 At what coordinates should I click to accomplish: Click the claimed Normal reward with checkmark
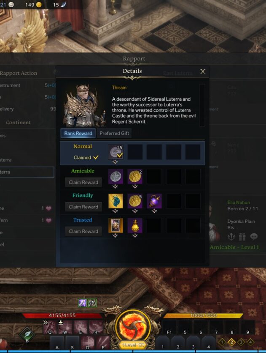pyautogui.click(x=116, y=152)
